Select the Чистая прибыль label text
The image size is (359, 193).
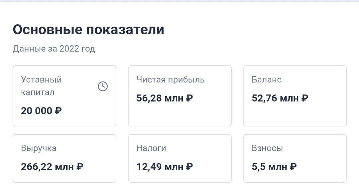pos(170,80)
